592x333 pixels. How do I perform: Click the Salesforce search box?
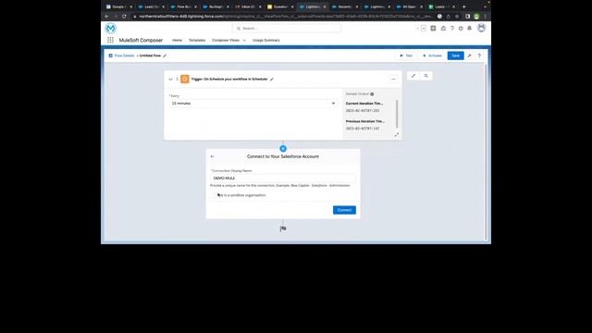click(x=287, y=29)
